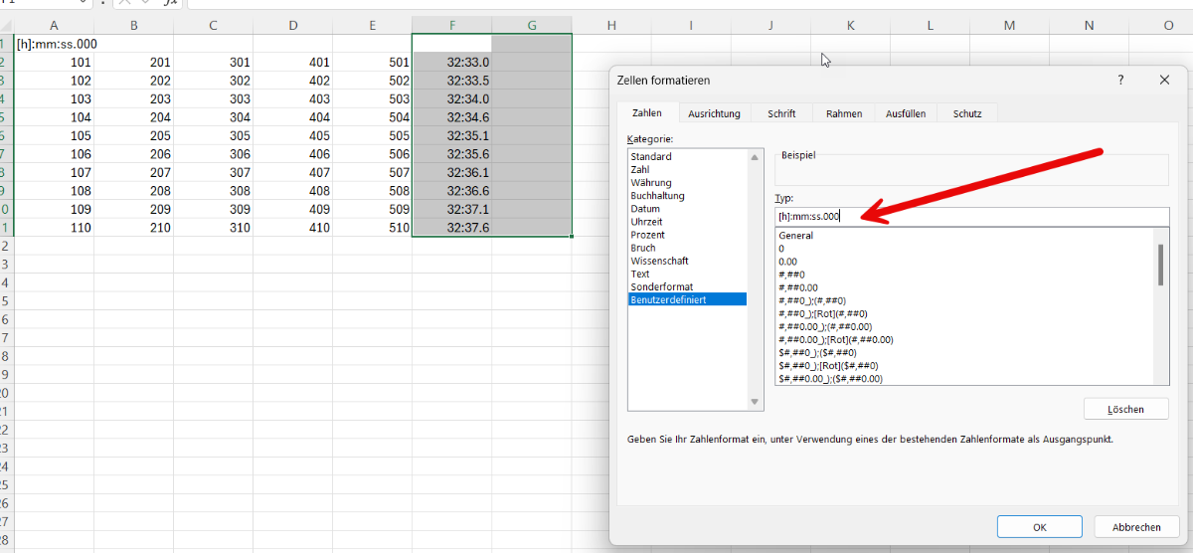Image resolution: width=1193 pixels, height=553 pixels.
Task: Delete custom format with Löschen button
Action: click(1125, 409)
